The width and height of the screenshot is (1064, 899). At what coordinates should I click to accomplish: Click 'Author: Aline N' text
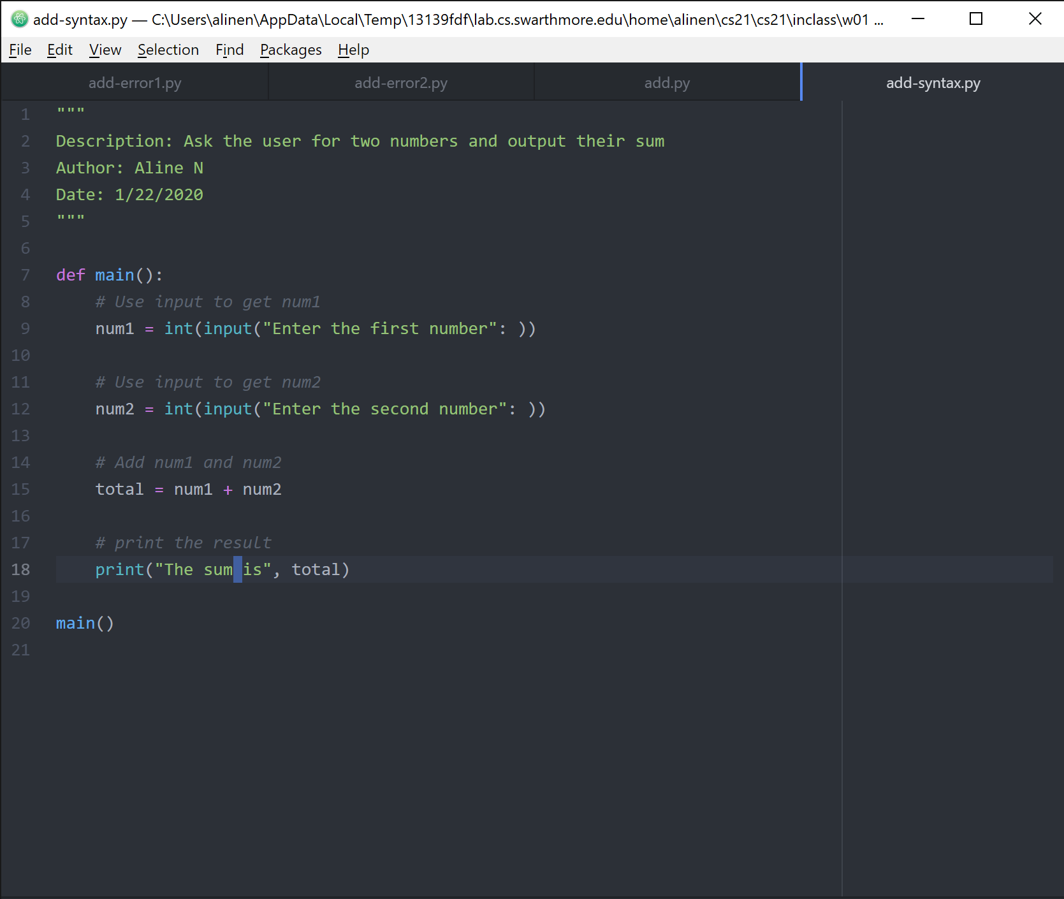(x=129, y=168)
